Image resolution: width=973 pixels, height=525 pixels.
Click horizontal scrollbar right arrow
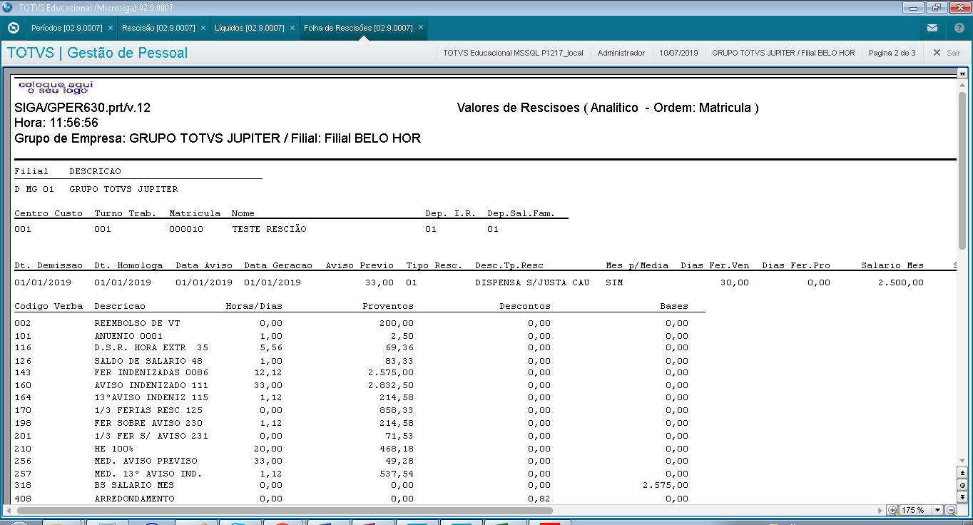(x=880, y=510)
